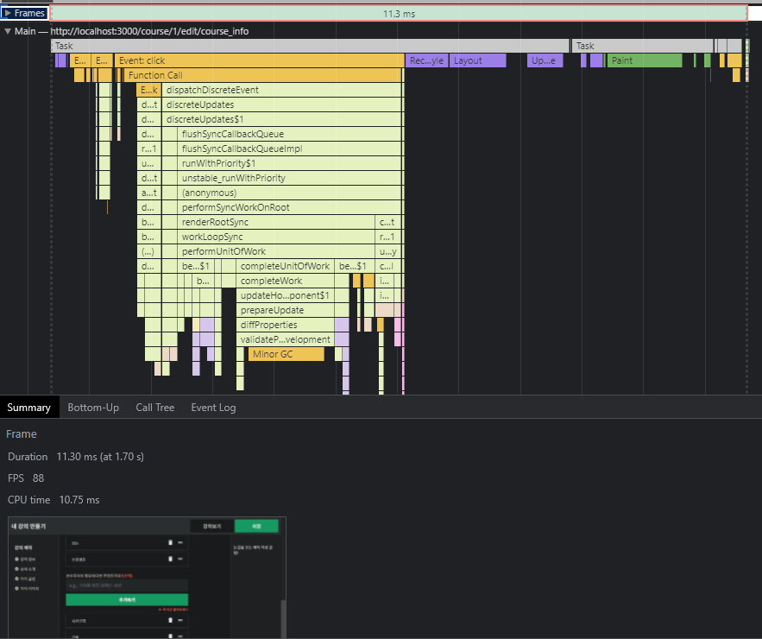Select updateHo...ponent$1 block

[286, 295]
